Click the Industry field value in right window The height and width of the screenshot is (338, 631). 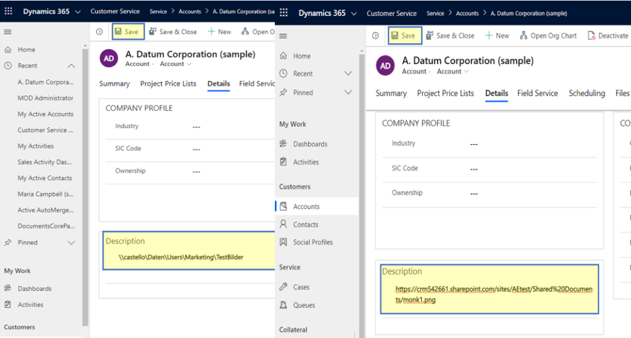(x=474, y=144)
